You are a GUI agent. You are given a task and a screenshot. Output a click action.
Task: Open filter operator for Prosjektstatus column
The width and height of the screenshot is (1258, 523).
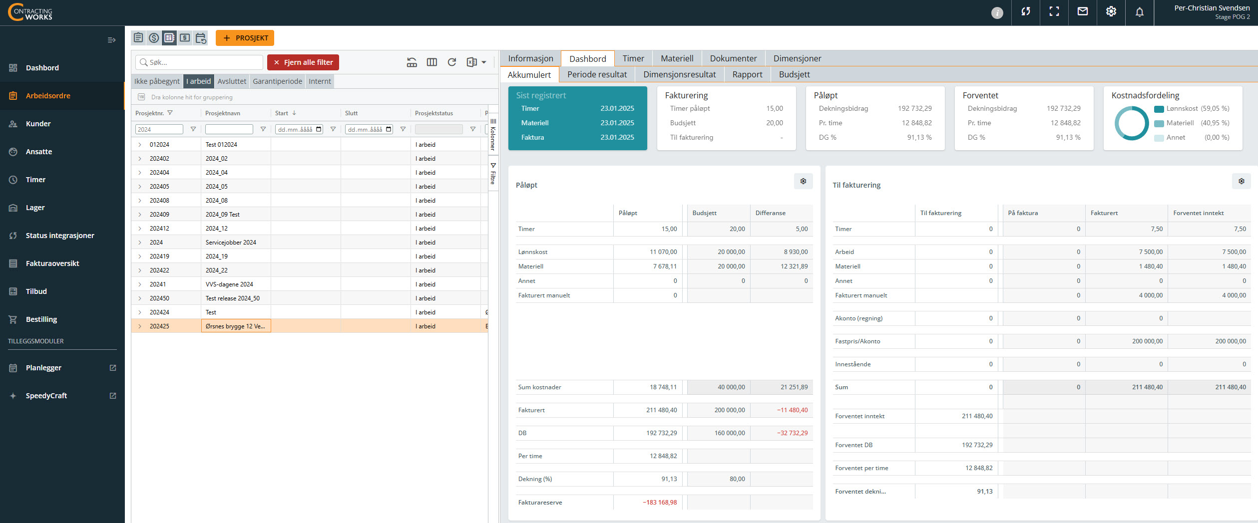coord(473,129)
